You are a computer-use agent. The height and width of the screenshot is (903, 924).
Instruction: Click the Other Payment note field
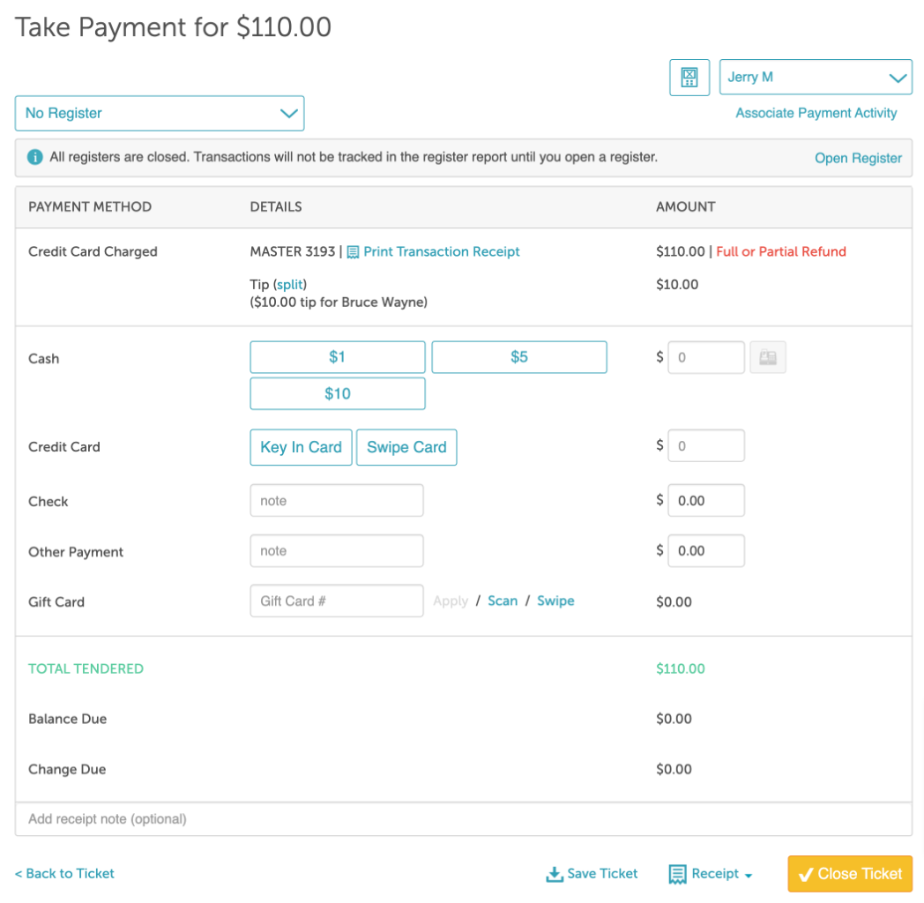(337, 550)
